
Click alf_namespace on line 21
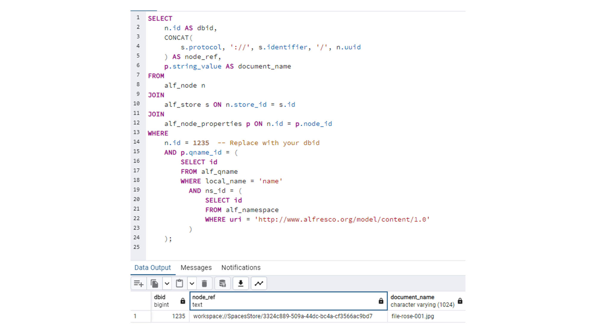click(252, 210)
